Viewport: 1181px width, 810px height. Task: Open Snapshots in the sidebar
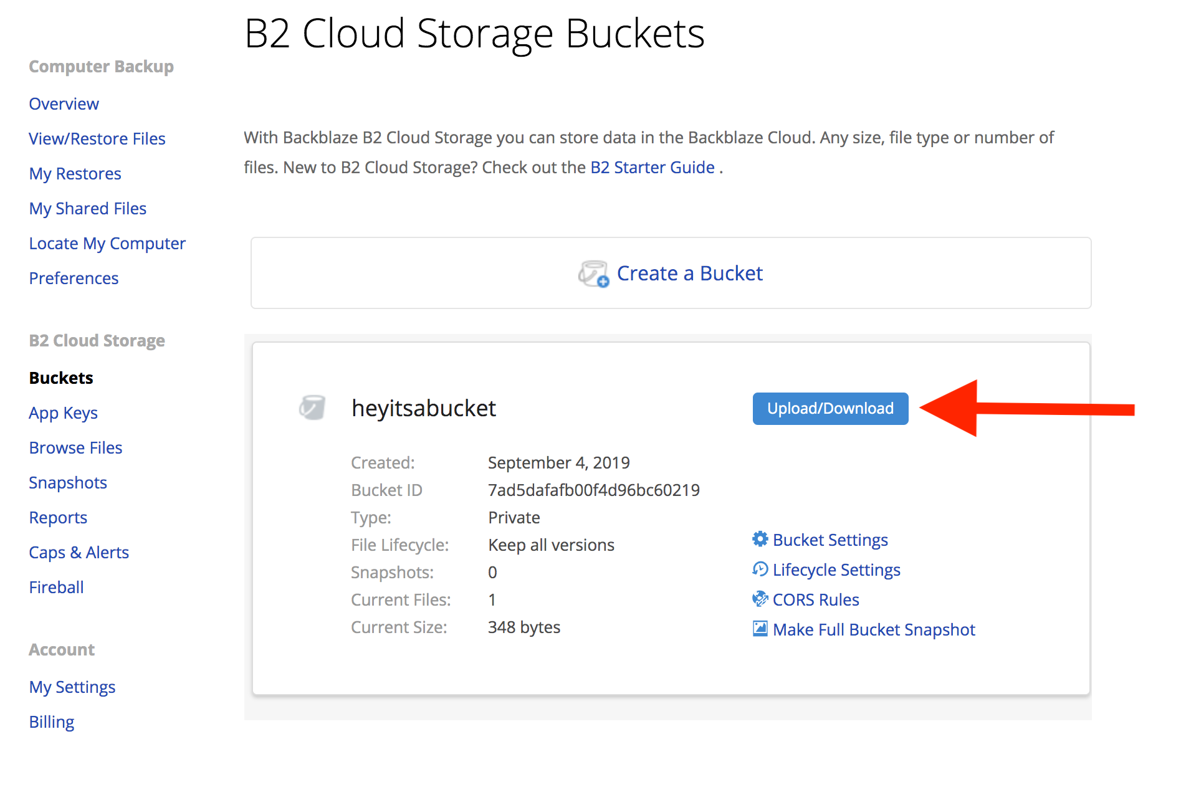[x=68, y=483]
